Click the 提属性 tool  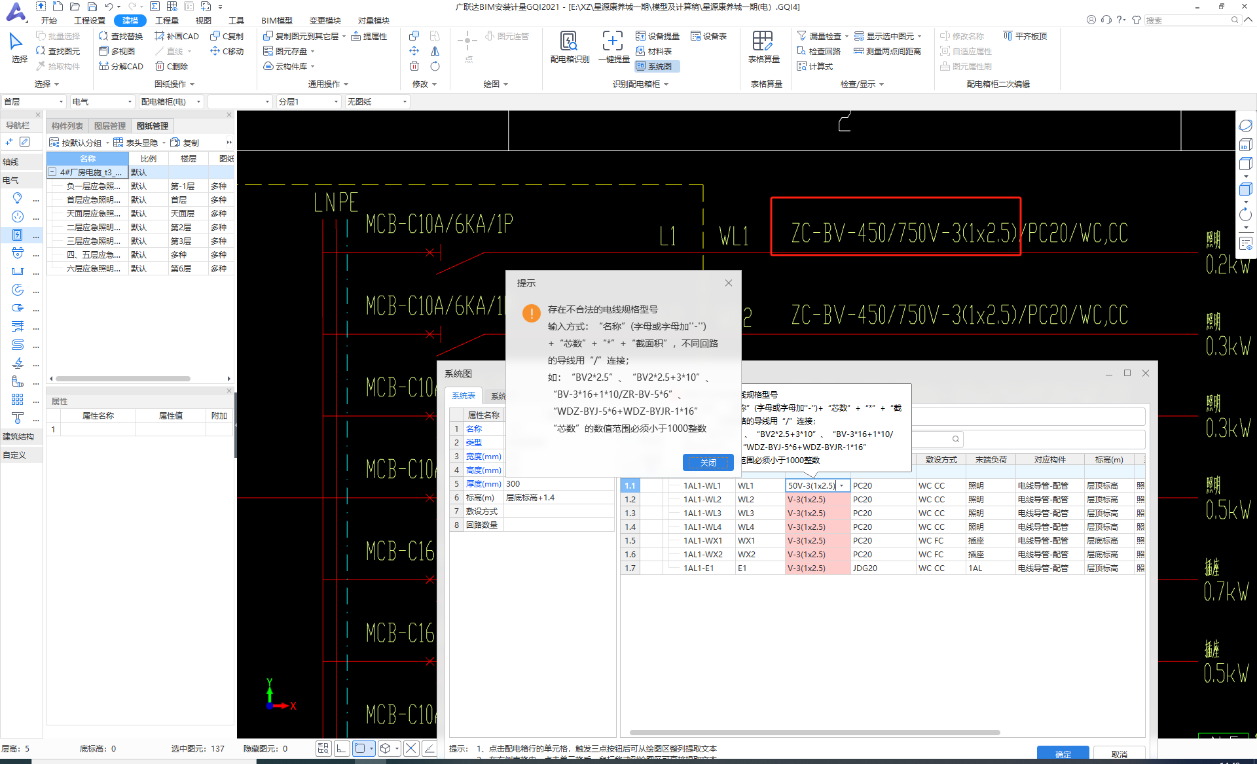tap(369, 36)
